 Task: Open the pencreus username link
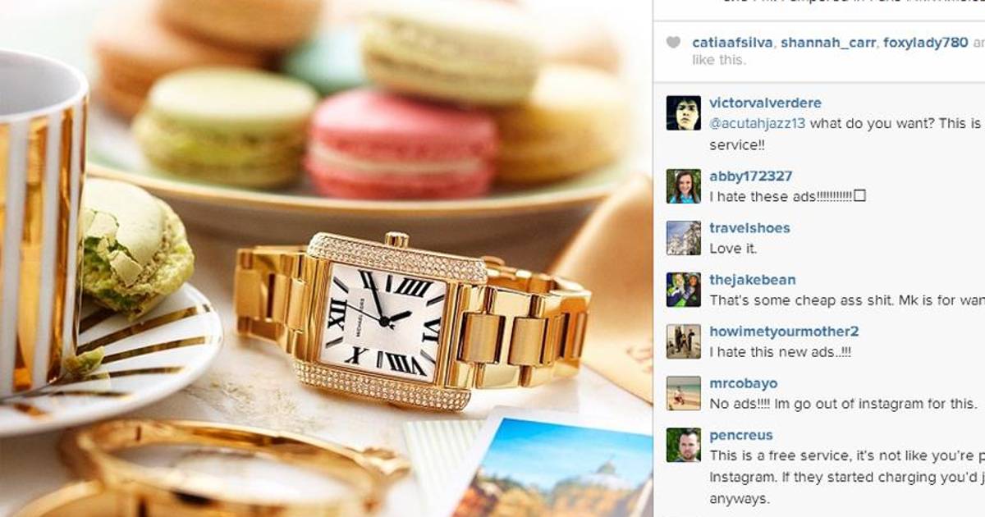point(741,435)
